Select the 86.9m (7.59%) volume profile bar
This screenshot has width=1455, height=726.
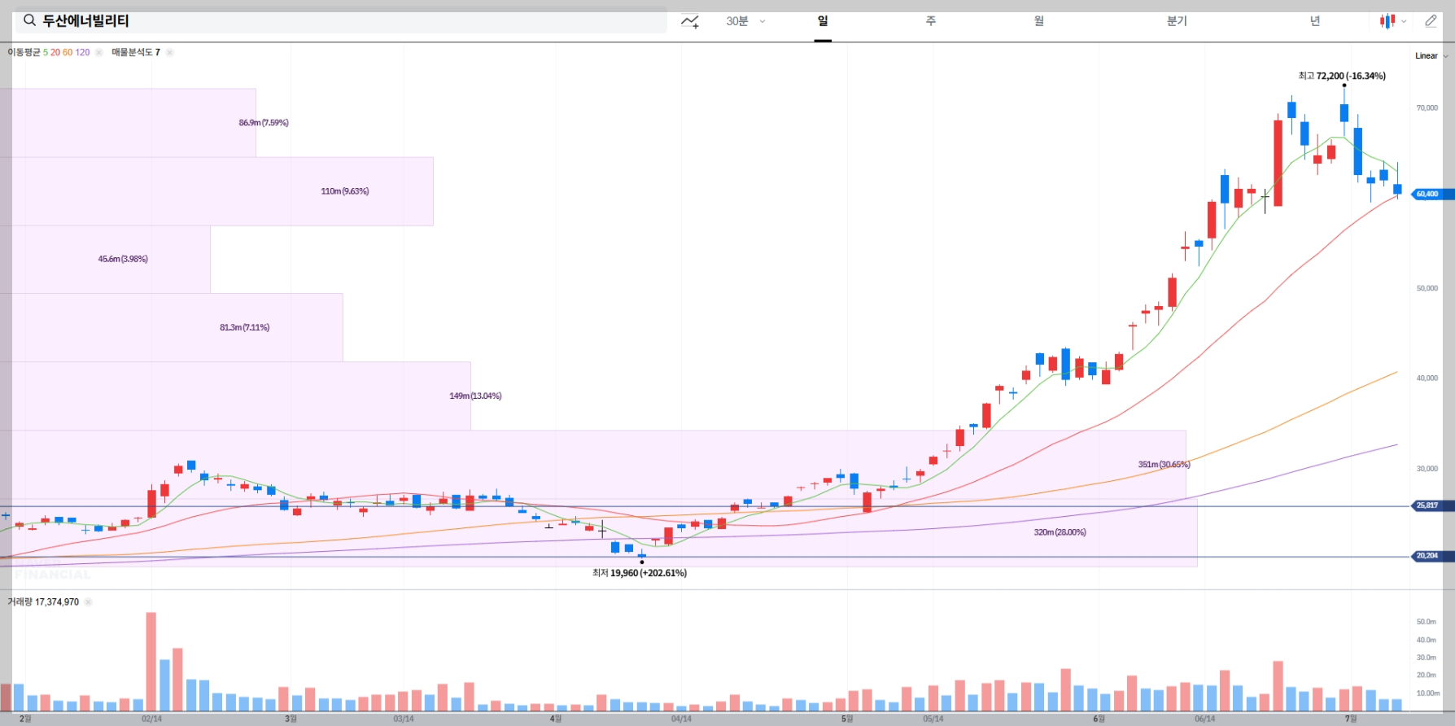point(128,122)
